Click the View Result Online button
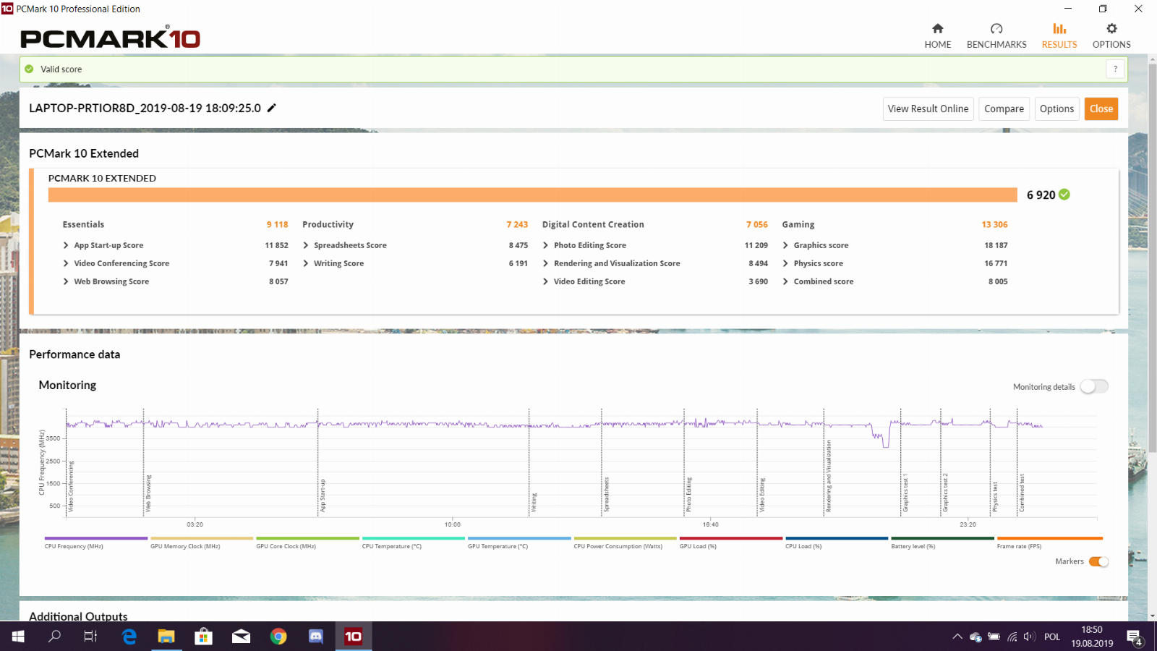Viewport: 1157px width, 651px height. pos(928,109)
